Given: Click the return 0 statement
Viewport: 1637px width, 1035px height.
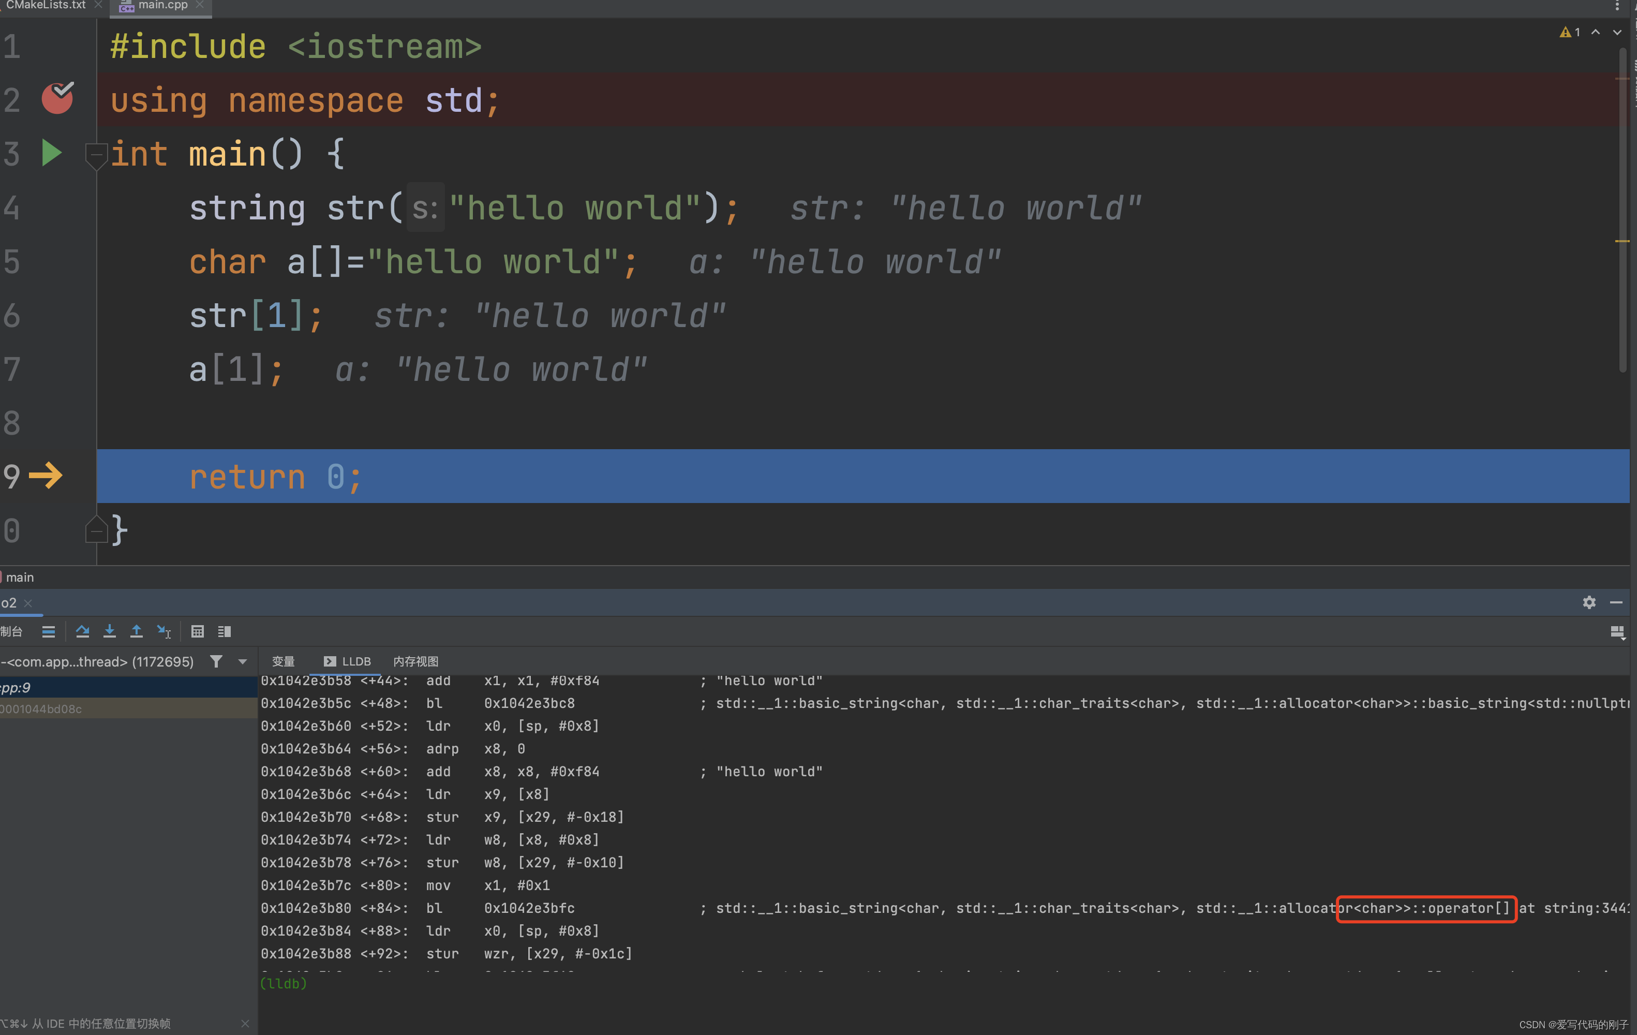Looking at the screenshot, I should click(275, 477).
